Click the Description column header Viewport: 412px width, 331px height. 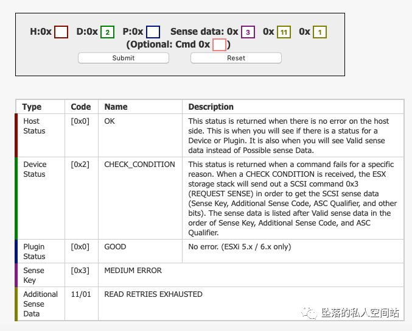[x=211, y=107]
